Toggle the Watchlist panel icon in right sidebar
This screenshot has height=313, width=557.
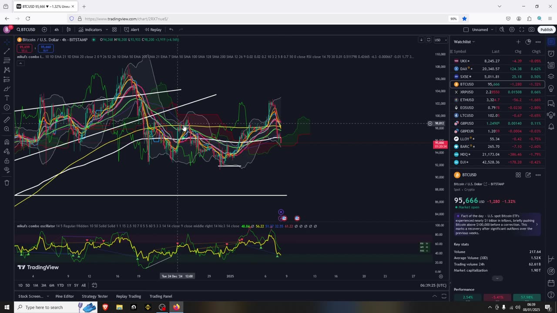(x=551, y=42)
